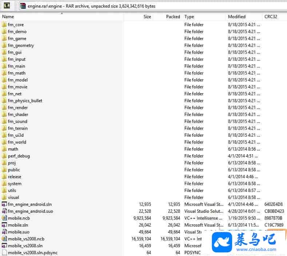The height and width of the screenshot is (256, 287).
Task: Click CRC32 value C19C7989
Action: (274, 225)
